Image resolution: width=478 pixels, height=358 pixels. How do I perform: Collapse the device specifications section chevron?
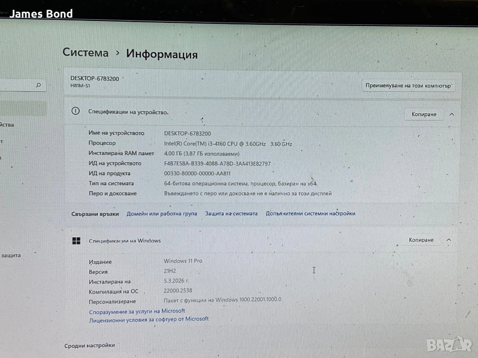click(x=451, y=114)
